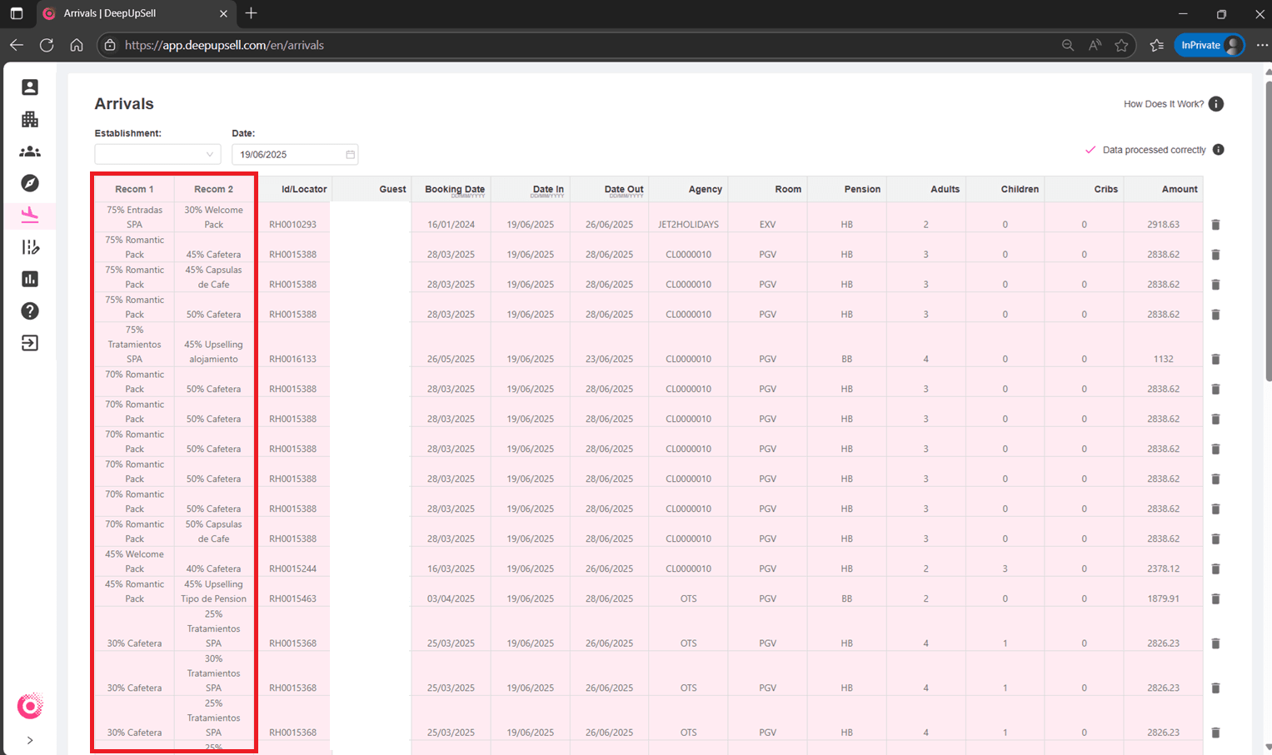This screenshot has height=755, width=1272.
Task: Delete the JET2HOLIDAYS booking row with trash icon
Action: (x=1215, y=225)
